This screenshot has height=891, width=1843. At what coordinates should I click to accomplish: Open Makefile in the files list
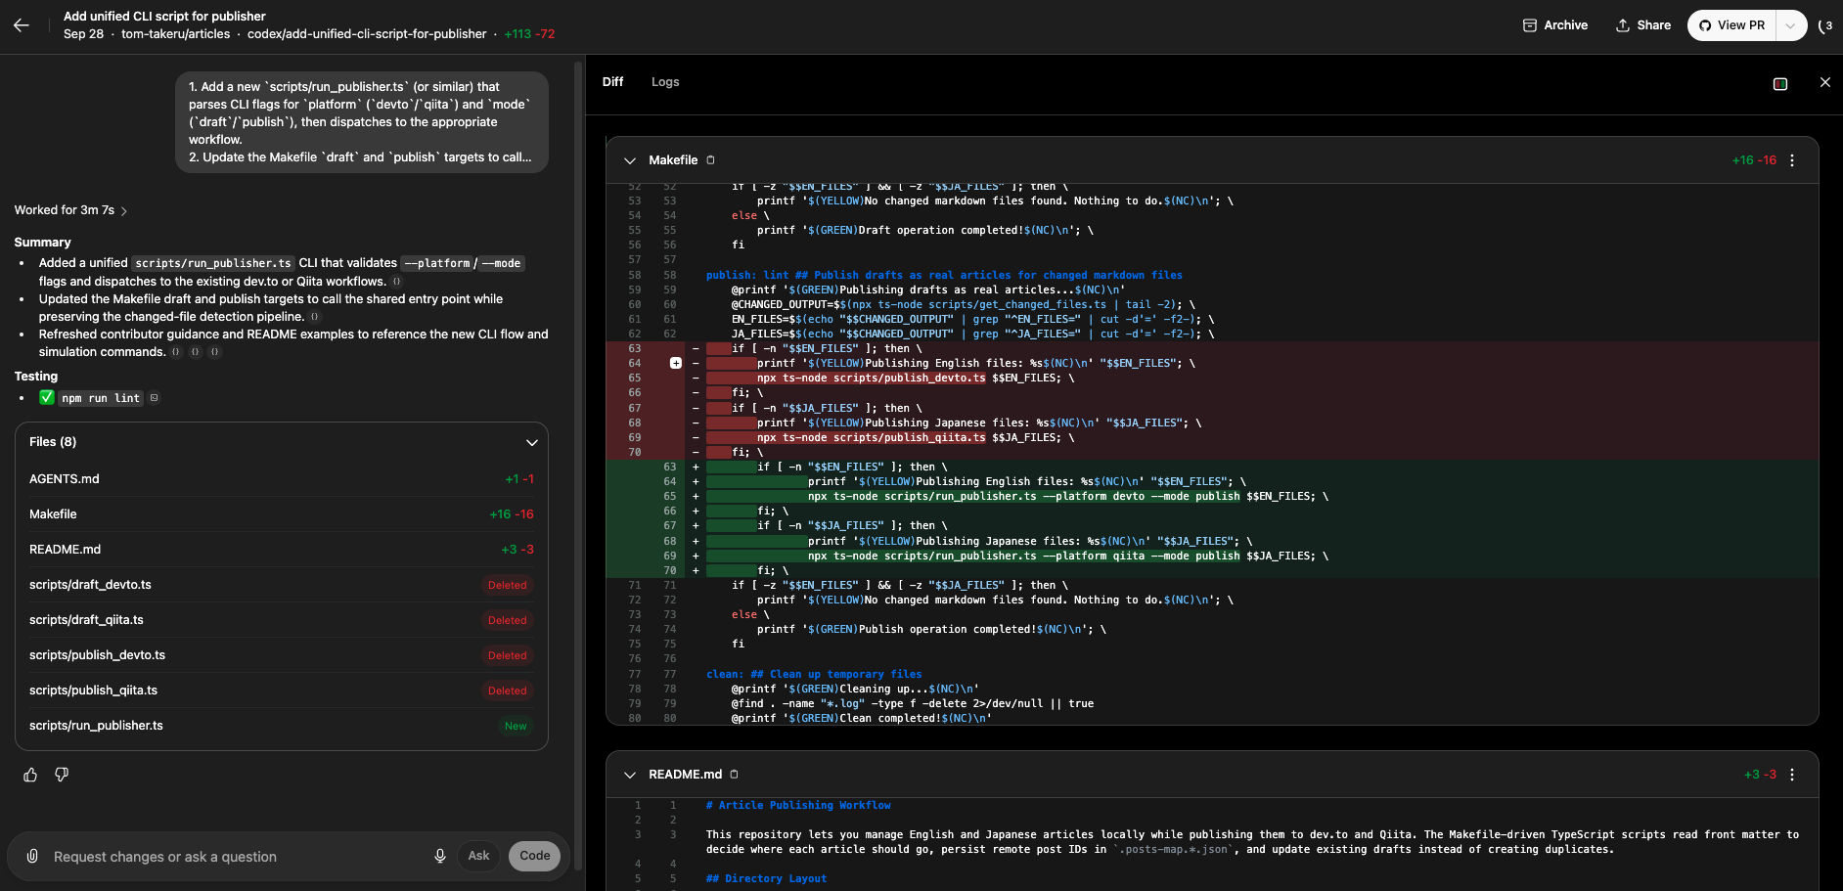pyautogui.click(x=282, y=514)
